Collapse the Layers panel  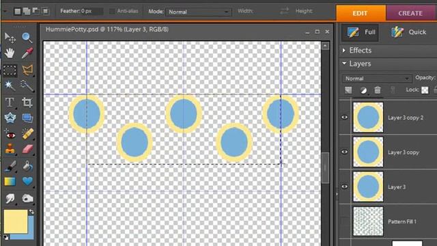(344, 64)
